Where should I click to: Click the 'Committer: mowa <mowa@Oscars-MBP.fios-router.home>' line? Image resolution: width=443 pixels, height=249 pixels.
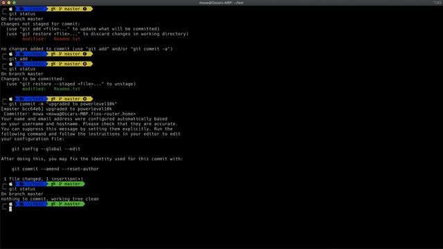pos(69,113)
